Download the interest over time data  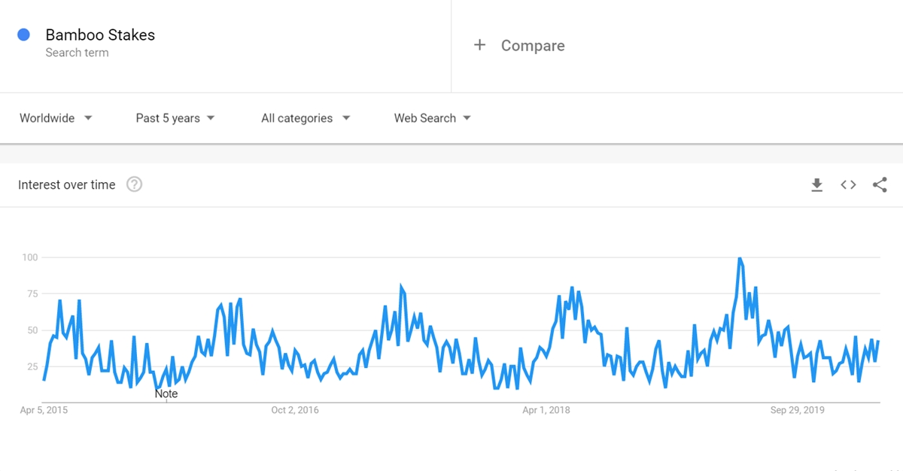tap(816, 185)
